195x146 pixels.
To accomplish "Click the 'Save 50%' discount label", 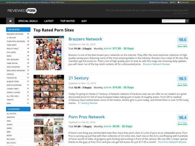I will [182, 85].
